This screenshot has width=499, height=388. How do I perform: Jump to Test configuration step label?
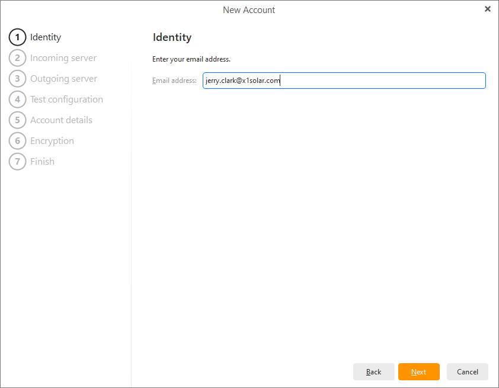(66, 100)
